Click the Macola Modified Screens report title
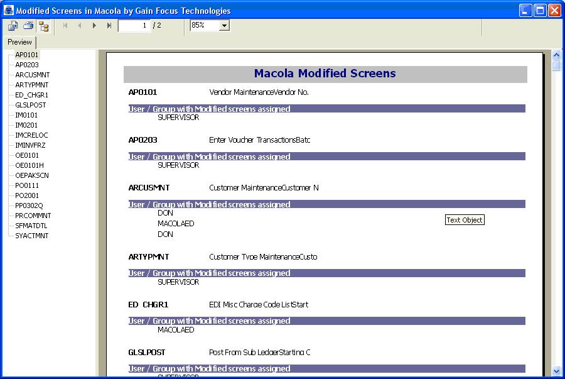The height and width of the screenshot is (379, 565). [x=325, y=74]
